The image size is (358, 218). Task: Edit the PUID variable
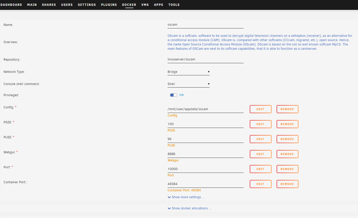260,139
